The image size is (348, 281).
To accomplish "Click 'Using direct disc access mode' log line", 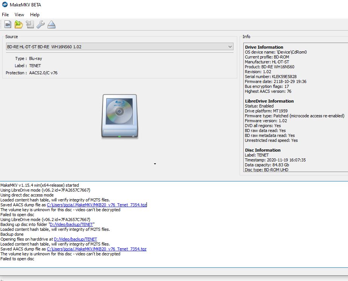I will coord(27,195).
